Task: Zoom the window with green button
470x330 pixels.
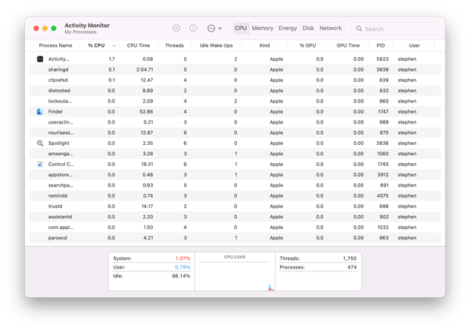Action: [53, 29]
